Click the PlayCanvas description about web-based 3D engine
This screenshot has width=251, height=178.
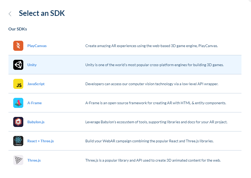(151, 46)
